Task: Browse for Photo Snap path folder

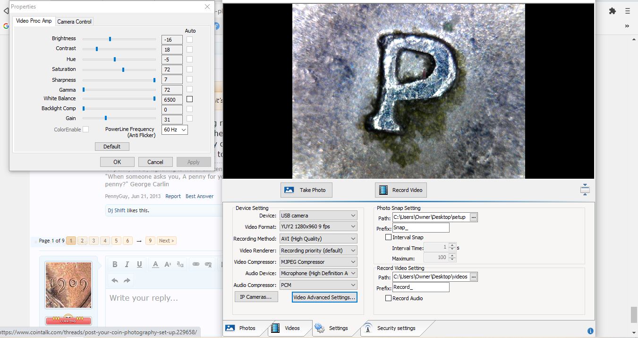Action: pos(474,217)
